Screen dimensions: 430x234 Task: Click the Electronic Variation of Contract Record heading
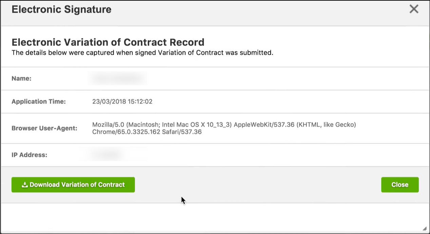click(108, 42)
